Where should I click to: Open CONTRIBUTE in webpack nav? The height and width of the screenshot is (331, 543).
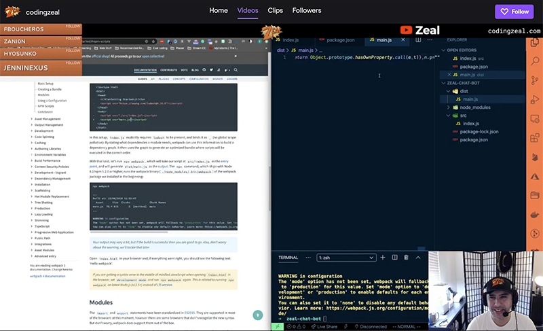(x=168, y=70)
